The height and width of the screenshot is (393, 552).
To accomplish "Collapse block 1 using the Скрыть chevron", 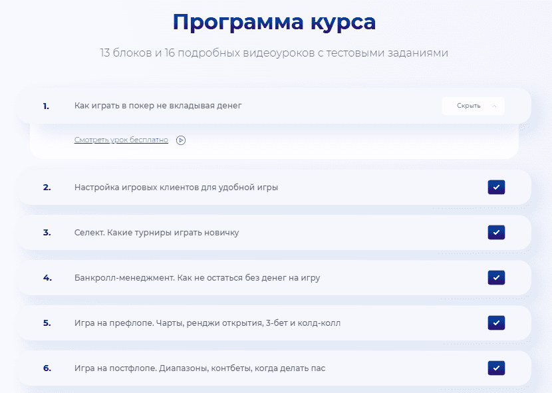I will (x=494, y=106).
